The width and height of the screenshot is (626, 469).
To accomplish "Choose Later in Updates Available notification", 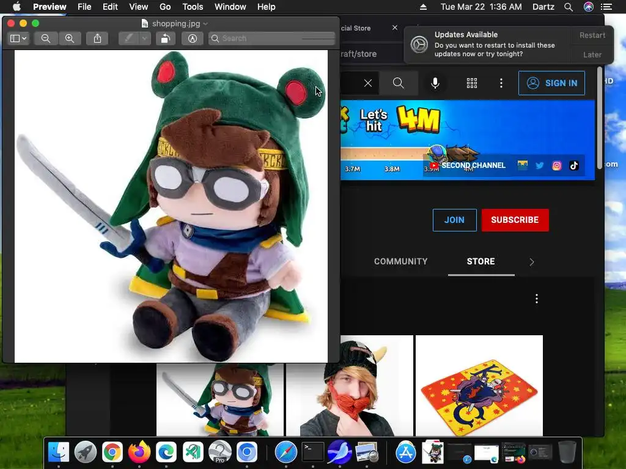I will click(592, 54).
